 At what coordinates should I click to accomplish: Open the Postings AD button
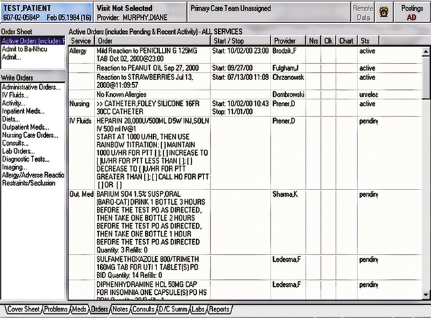pyautogui.click(x=412, y=11)
